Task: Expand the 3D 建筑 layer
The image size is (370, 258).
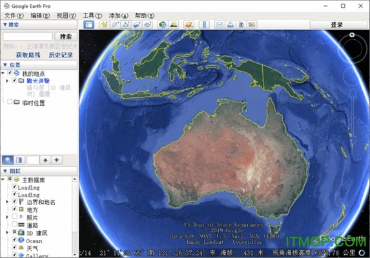Action: [7, 233]
